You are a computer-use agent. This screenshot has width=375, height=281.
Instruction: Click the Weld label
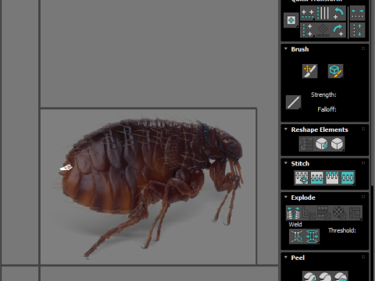295,225
